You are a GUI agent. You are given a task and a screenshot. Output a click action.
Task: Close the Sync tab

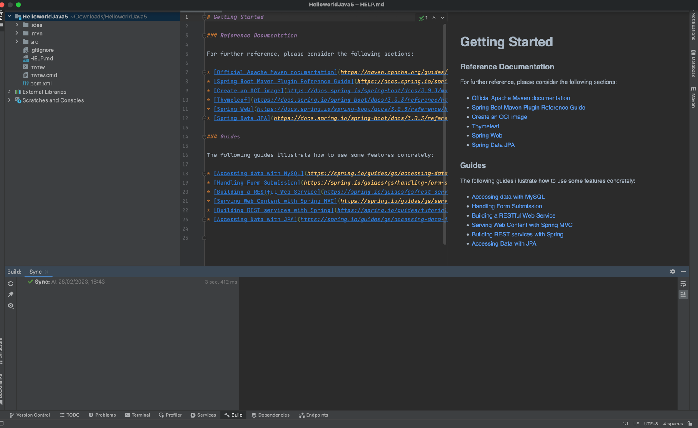point(46,272)
